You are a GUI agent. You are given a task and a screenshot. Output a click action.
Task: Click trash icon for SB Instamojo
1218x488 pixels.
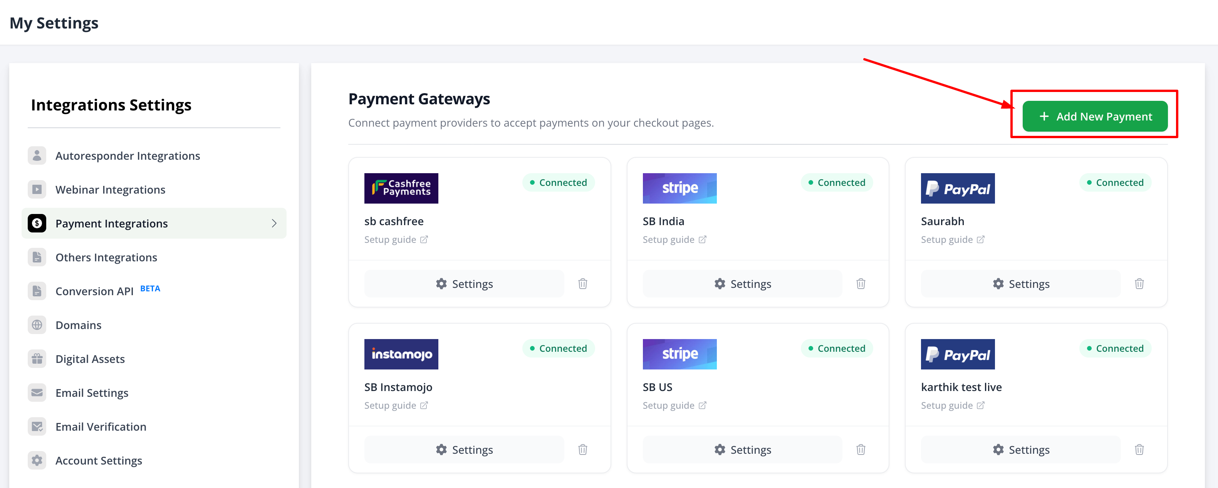pos(582,449)
